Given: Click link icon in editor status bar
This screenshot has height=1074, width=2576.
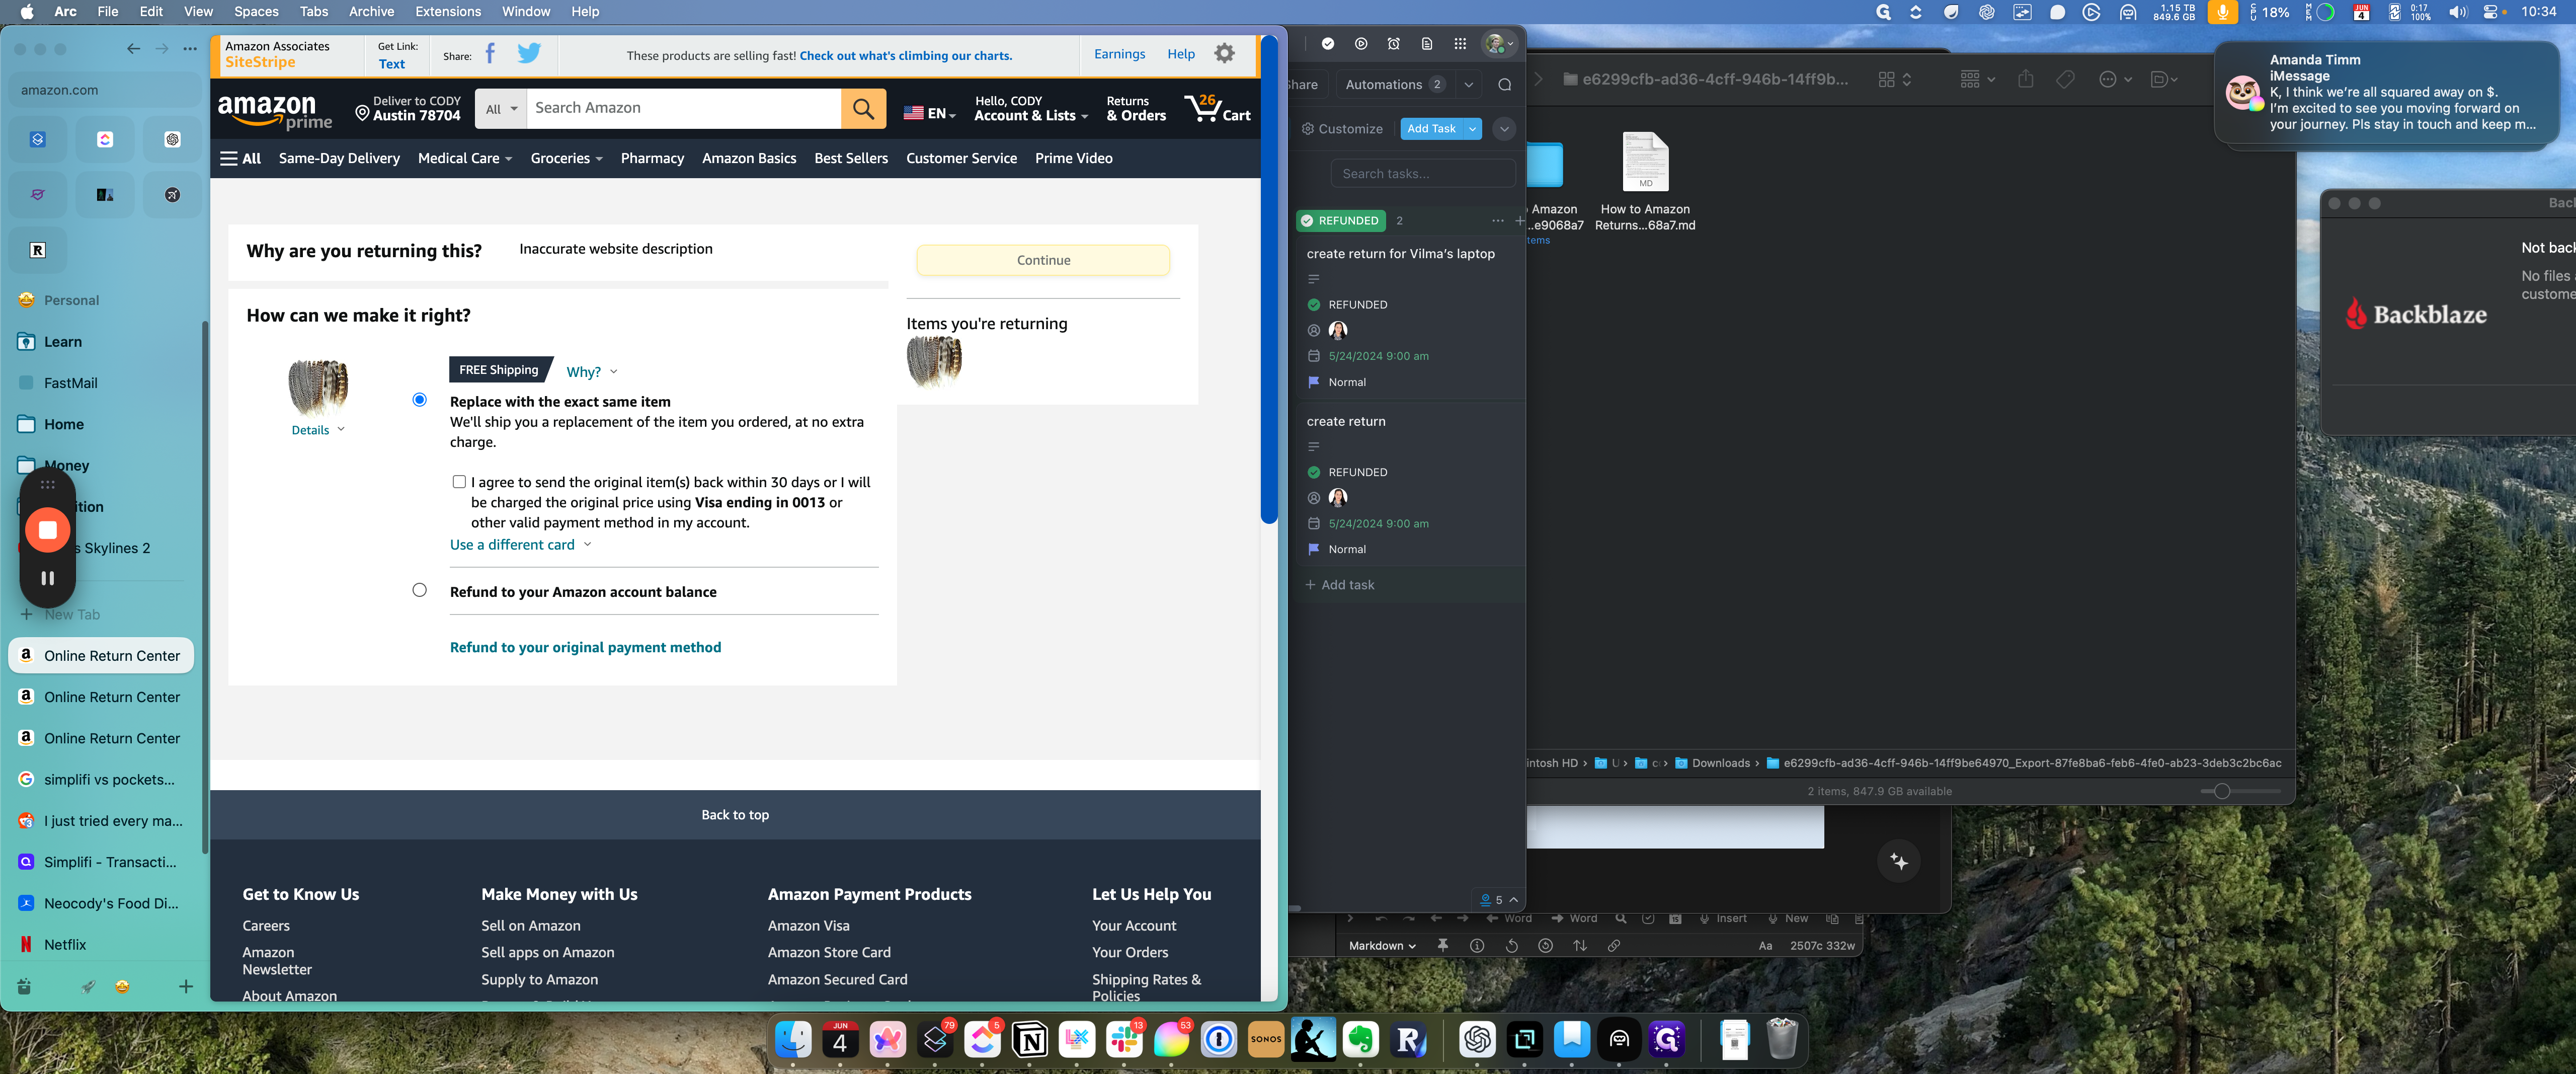Looking at the screenshot, I should (1613, 946).
